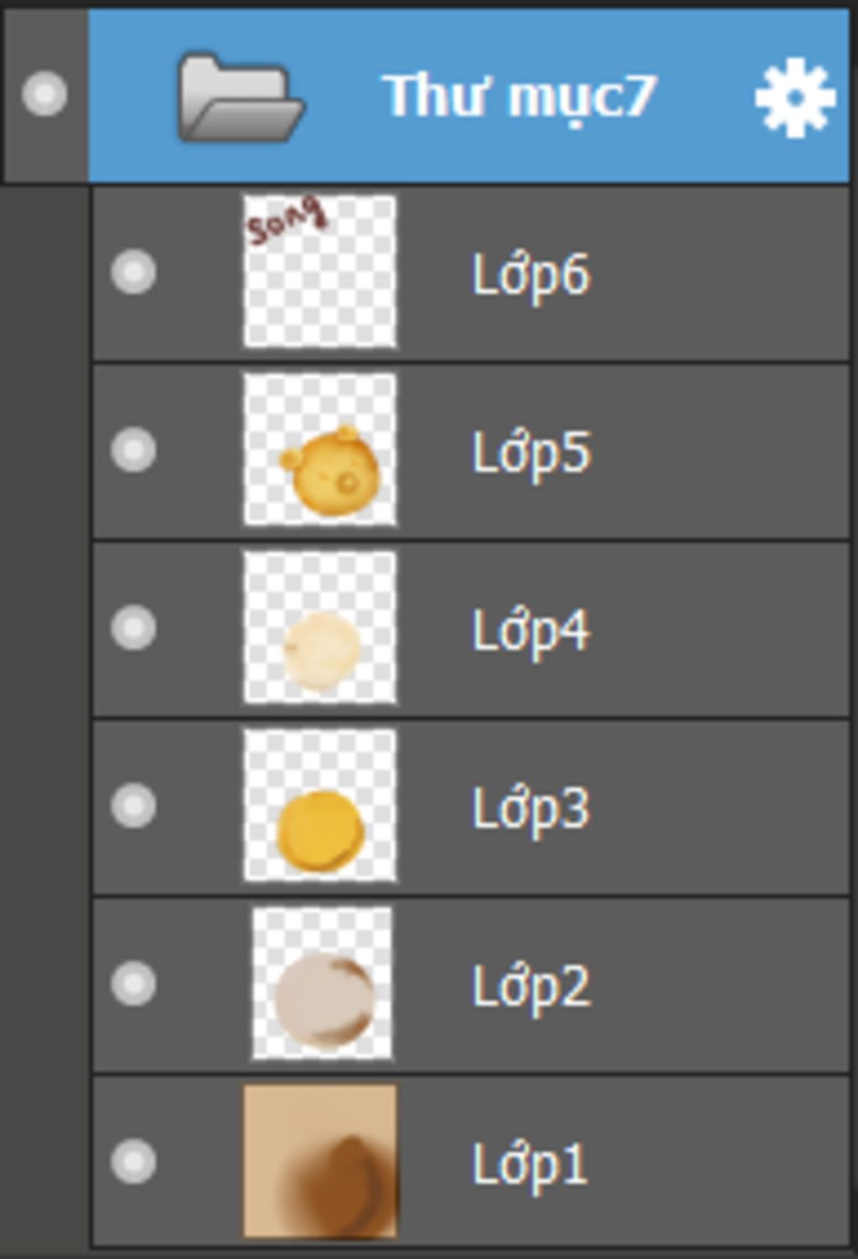Toggle visibility of Lớp3 layer
The width and height of the screenshot is (858, 1259).
(133, 805)
